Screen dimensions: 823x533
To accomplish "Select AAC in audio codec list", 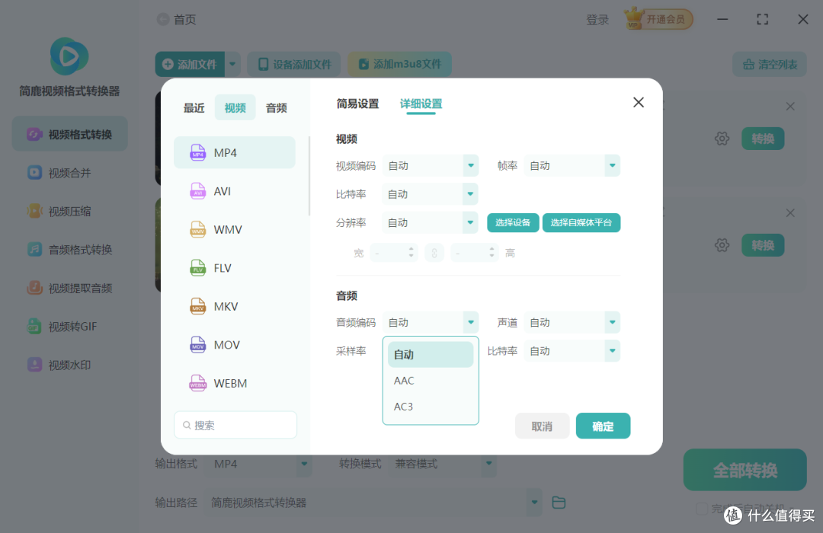I will pos(431,381).
